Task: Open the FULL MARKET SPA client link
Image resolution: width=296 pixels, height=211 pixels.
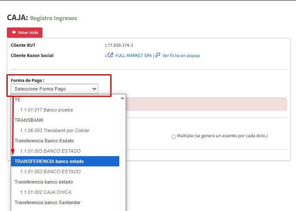Action: pyautogui.click(x=133, y=55)
